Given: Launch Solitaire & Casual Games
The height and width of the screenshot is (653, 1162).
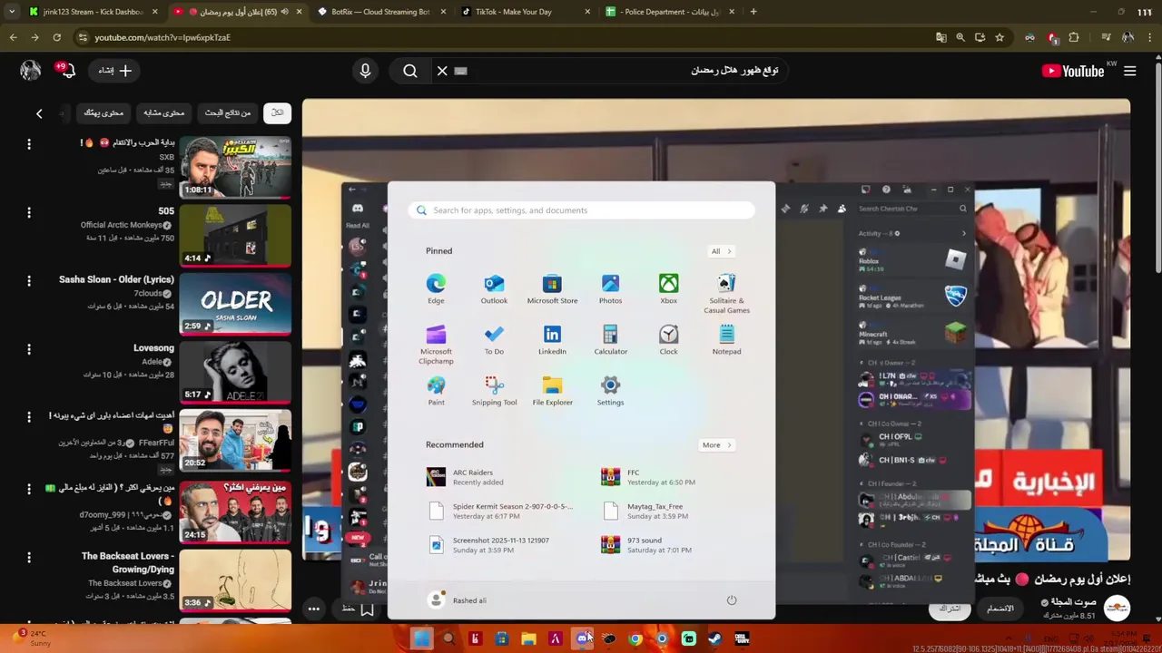Looking at the screenshot, I should [x=726, y=294].
